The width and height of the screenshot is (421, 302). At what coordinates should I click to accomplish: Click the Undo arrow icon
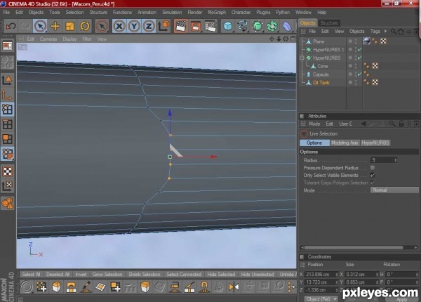[x=11, y=26]
